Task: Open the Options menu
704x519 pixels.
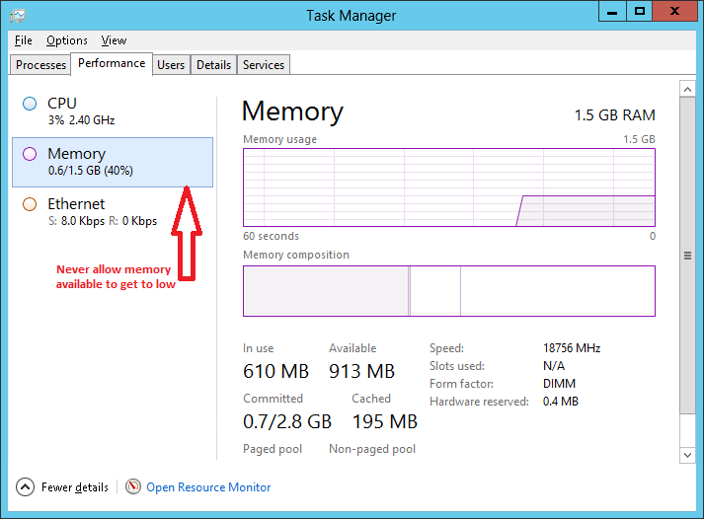Action: pos(67,40)
